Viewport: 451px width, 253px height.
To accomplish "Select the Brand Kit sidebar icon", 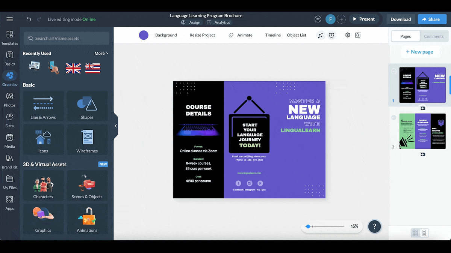I will tap(10, 162).
